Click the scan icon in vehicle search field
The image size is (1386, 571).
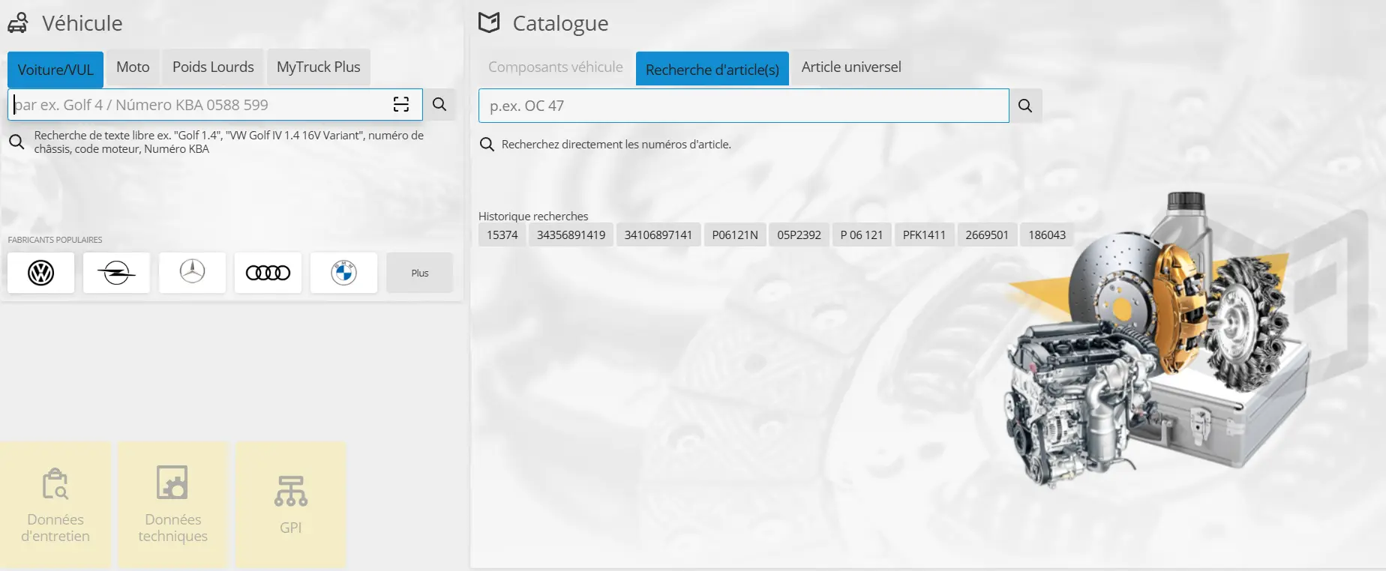tap(401, 105)
